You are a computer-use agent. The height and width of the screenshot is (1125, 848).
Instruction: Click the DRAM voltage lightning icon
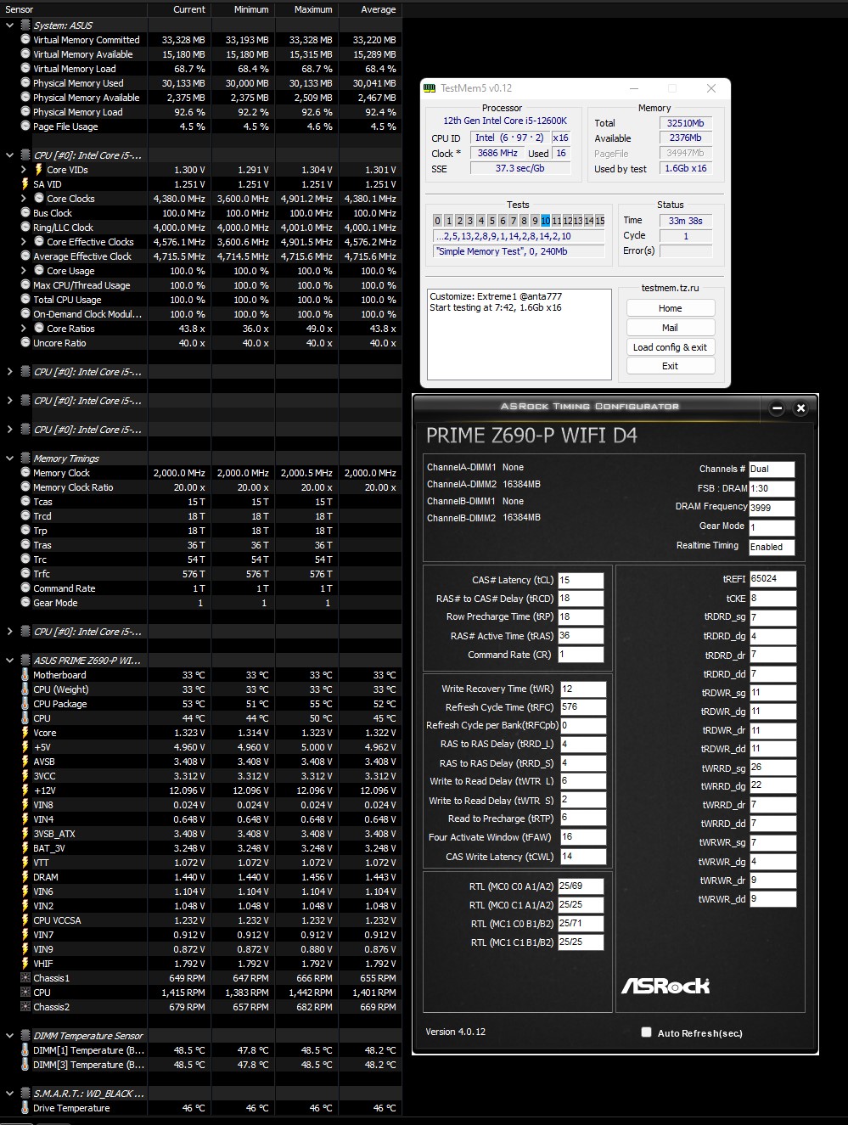25,877
